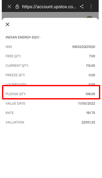Tap the FREE QTY. label

click(x=13, y=56)
